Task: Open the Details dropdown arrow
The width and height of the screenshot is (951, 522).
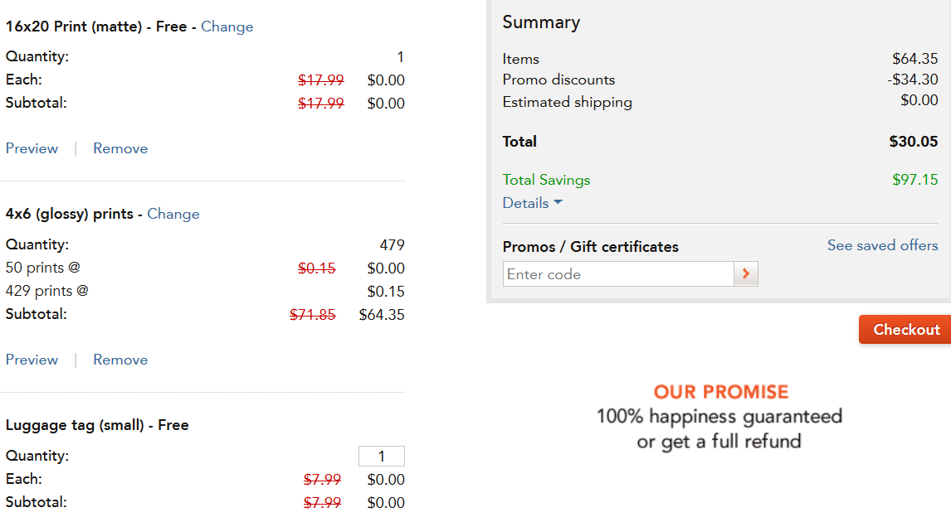Action: [558, 202]
